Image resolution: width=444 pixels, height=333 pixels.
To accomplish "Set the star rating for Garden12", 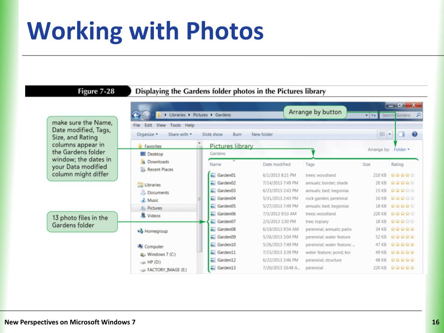I will (402, 260).
